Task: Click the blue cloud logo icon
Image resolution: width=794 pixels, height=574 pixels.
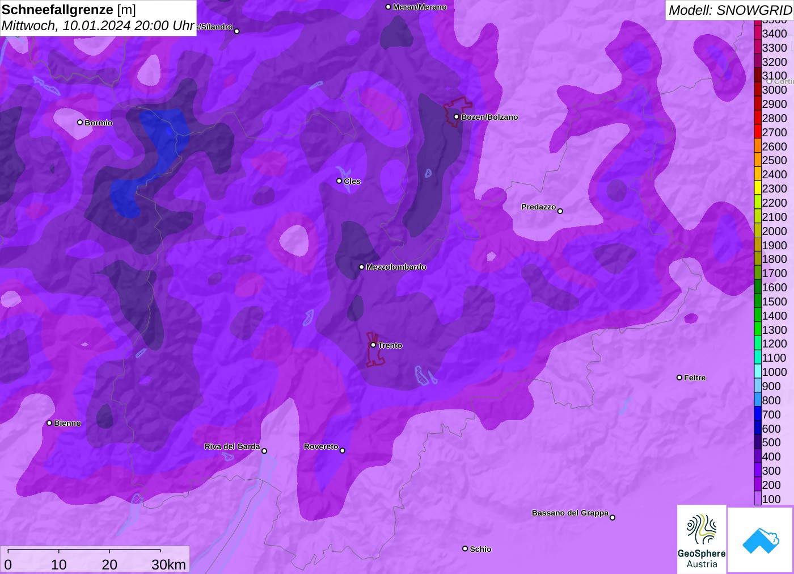Action: click(761, 541)
